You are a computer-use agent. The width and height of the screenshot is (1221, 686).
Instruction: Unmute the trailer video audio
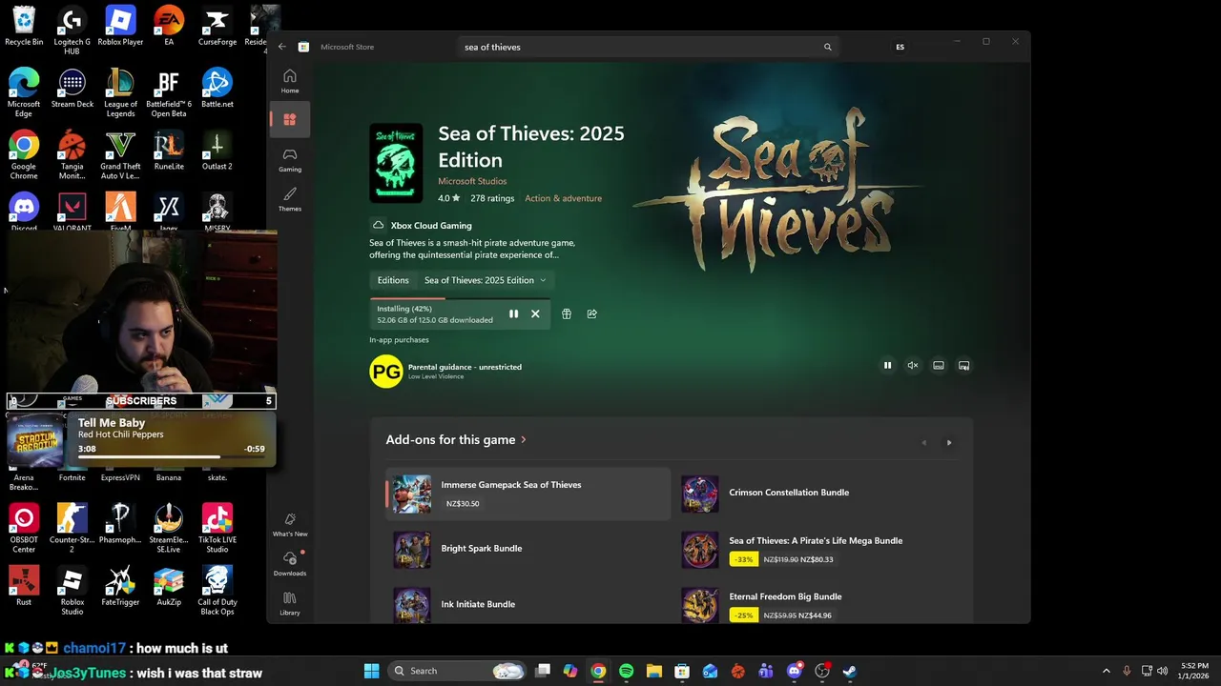point(913,365)
